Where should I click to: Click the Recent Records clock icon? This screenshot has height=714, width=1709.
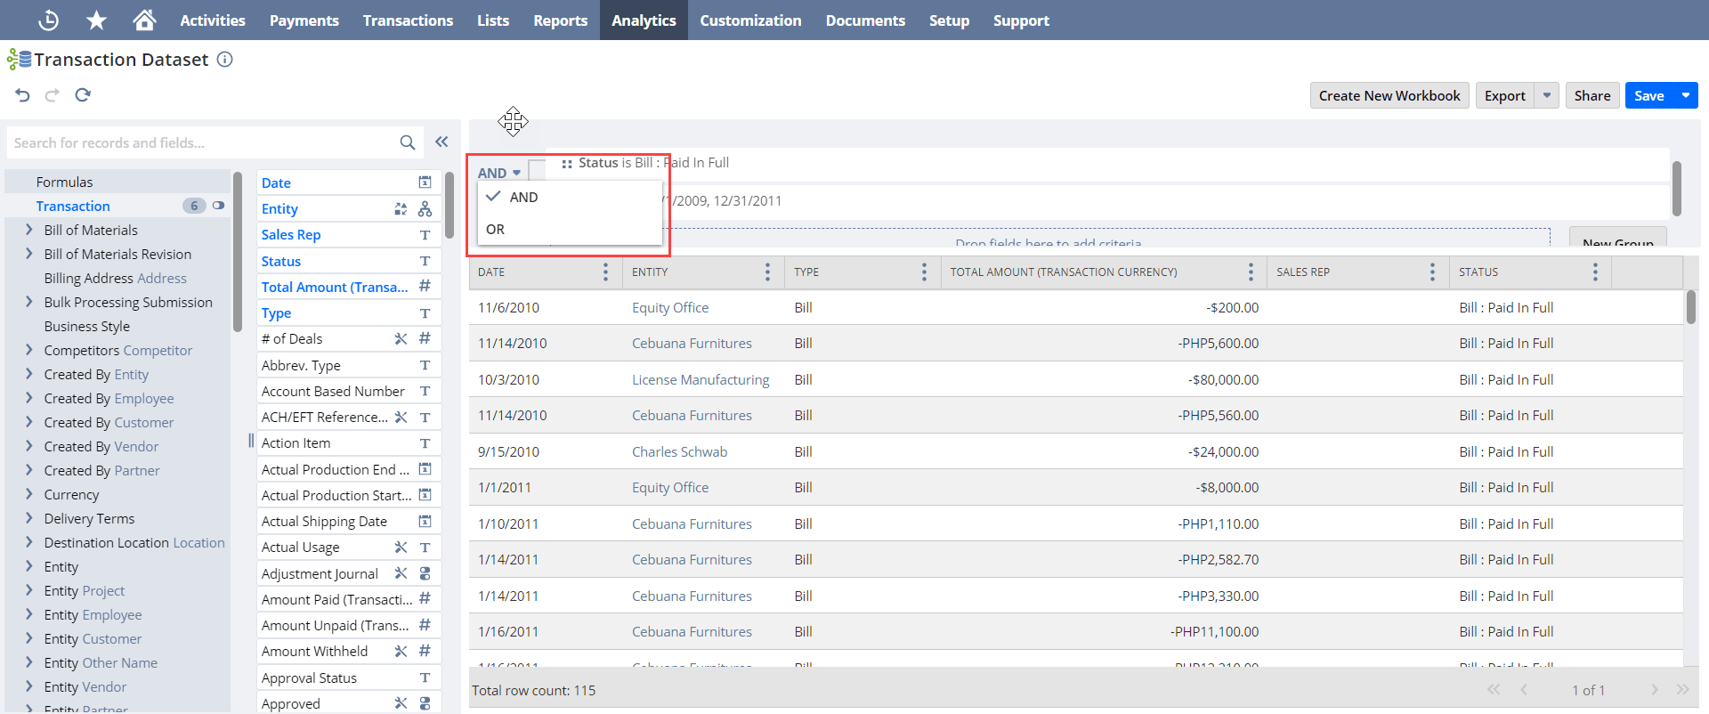click(x=49, y=20)
